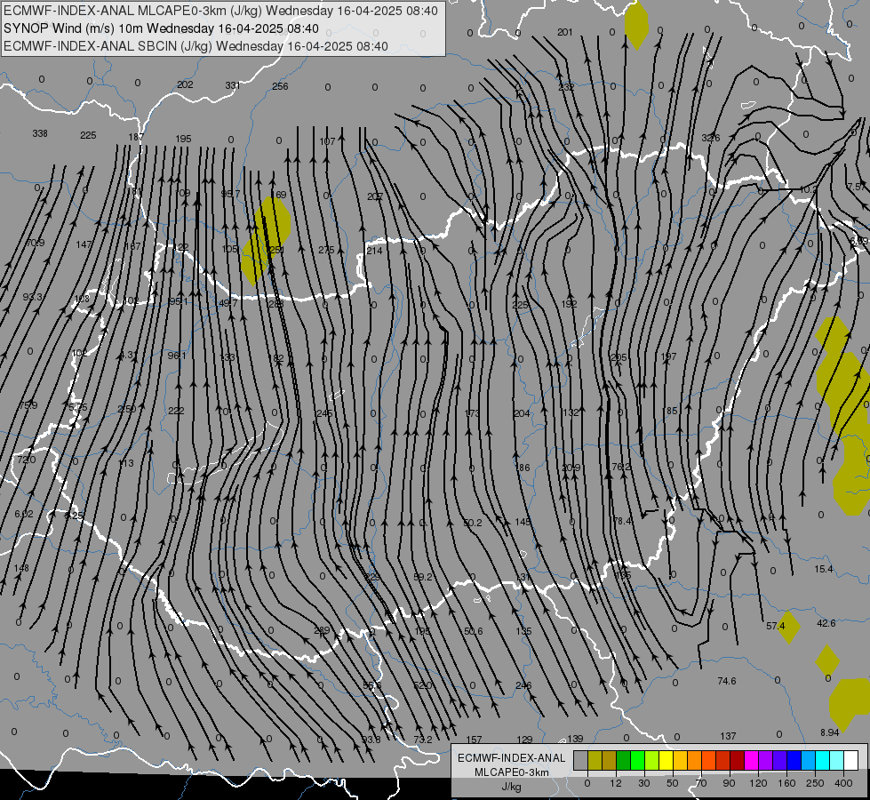Click the map value '8.94'
This screenshot has height=800, width=870.
(x=829, y=732)
